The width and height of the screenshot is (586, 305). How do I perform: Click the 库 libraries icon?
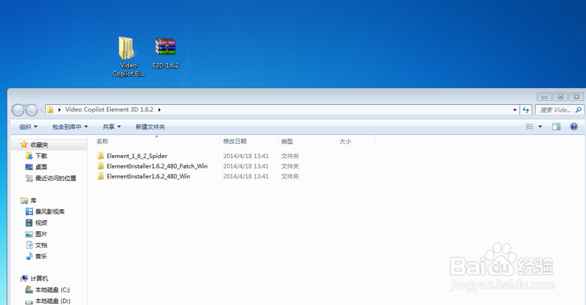pyautogui.click(x=24, y=200)
